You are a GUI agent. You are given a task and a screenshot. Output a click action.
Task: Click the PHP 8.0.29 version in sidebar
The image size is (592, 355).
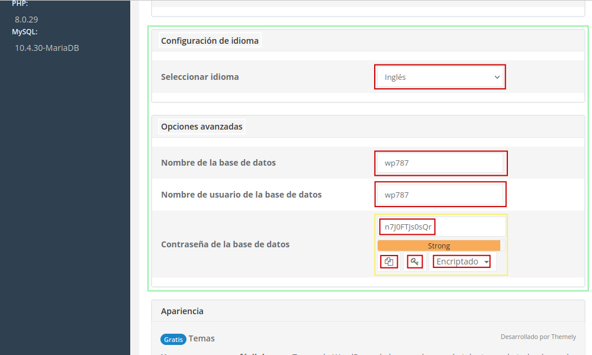click(x=27, y=20)
